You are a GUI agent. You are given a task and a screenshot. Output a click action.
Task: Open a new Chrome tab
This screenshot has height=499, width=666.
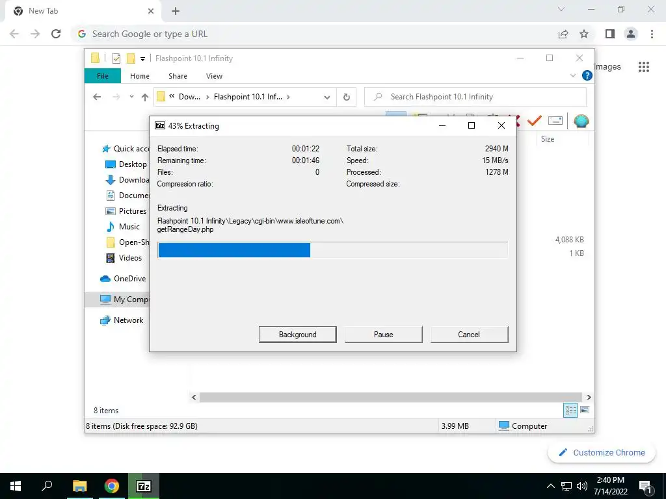click(x=176, y=11)
